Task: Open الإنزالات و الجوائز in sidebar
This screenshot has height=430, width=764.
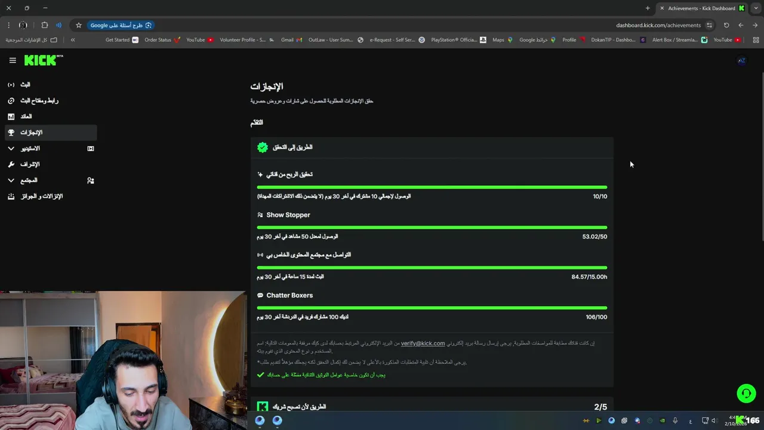Action: tap(51, 196)
